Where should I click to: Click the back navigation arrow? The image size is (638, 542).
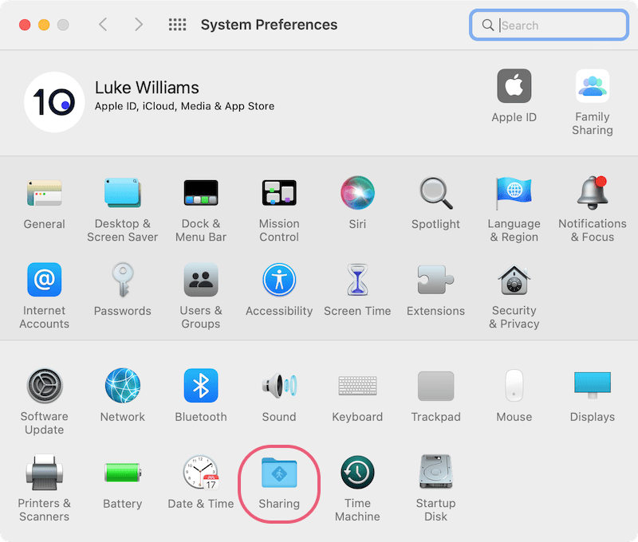[103, 25]
